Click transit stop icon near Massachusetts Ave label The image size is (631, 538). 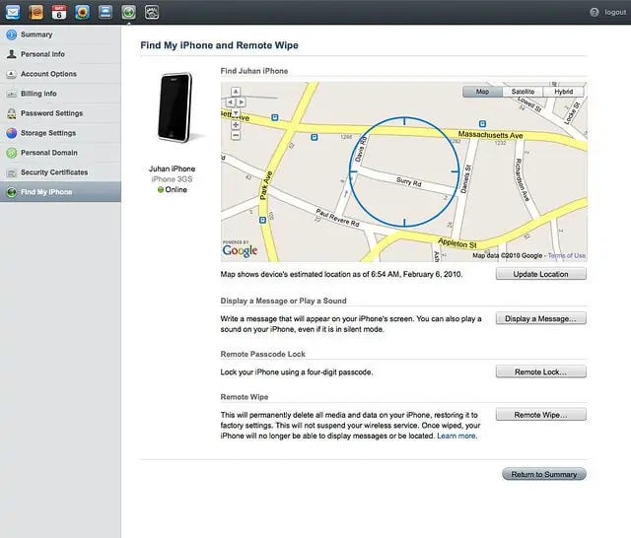coord(482,124)
